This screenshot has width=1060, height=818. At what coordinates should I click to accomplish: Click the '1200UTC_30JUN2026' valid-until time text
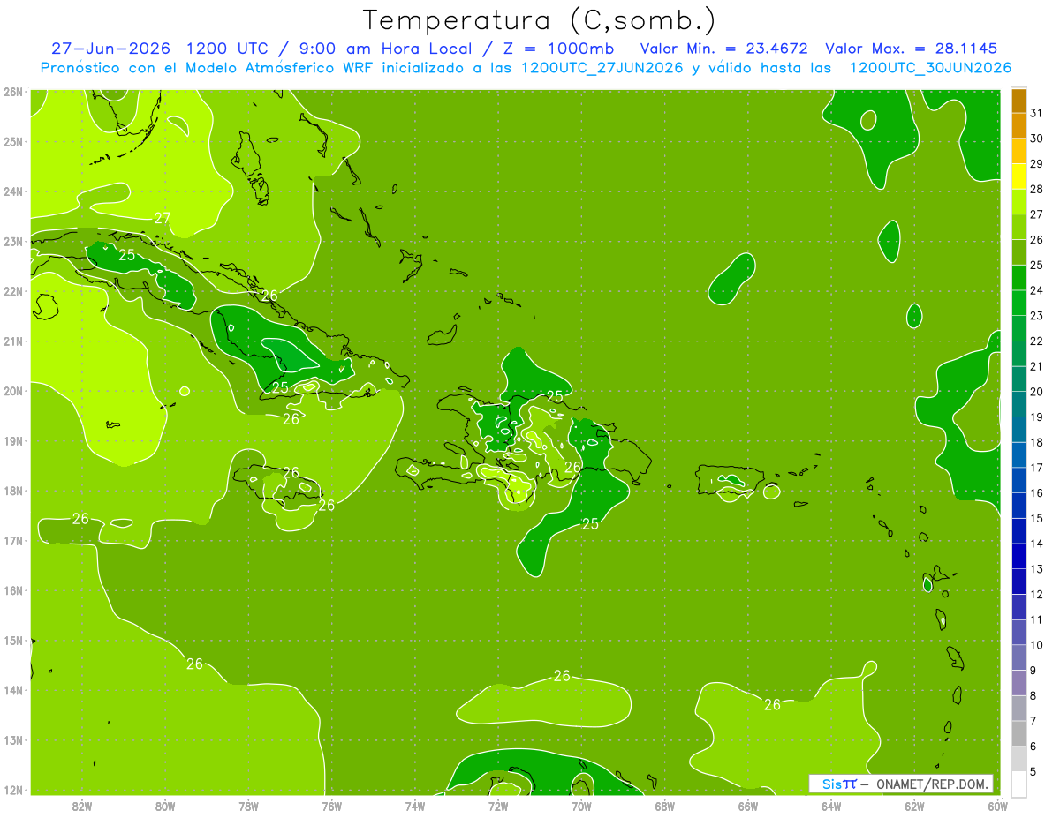tap(930, 68)
